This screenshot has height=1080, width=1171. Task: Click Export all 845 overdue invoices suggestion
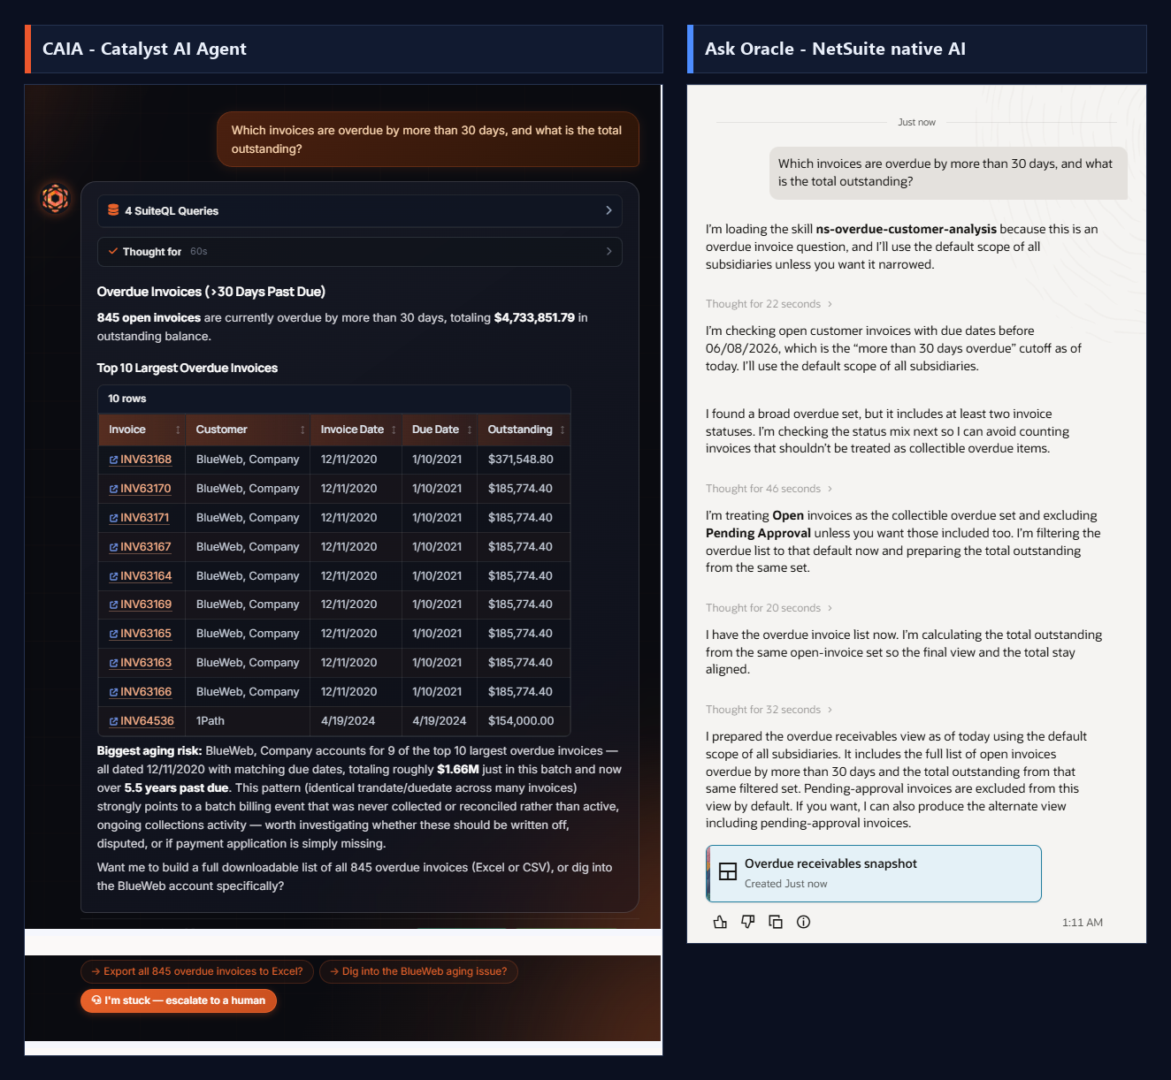[x=197, y=971]
